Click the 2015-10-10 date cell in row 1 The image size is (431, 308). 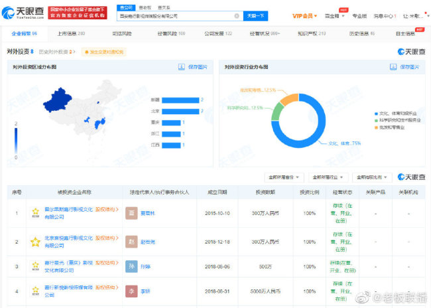tap(217, 213)
